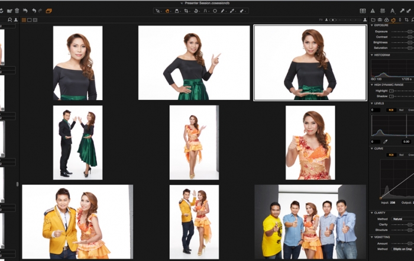Collapse the Vignetting panel
Viewport: 414px width, 261px height.
click(x=372, y=237)
